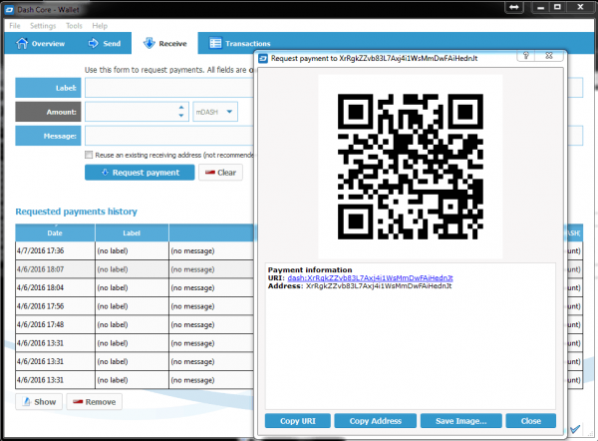This screenshot has width=598, height=441.
Task: Click the Dash Core logo in the title bar
Action: pos(9,10)
